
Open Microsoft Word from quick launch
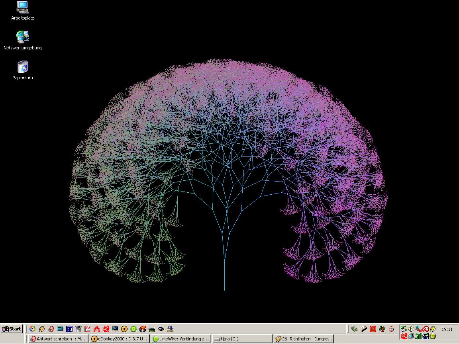pyautogui.click(x=69, y=329)
